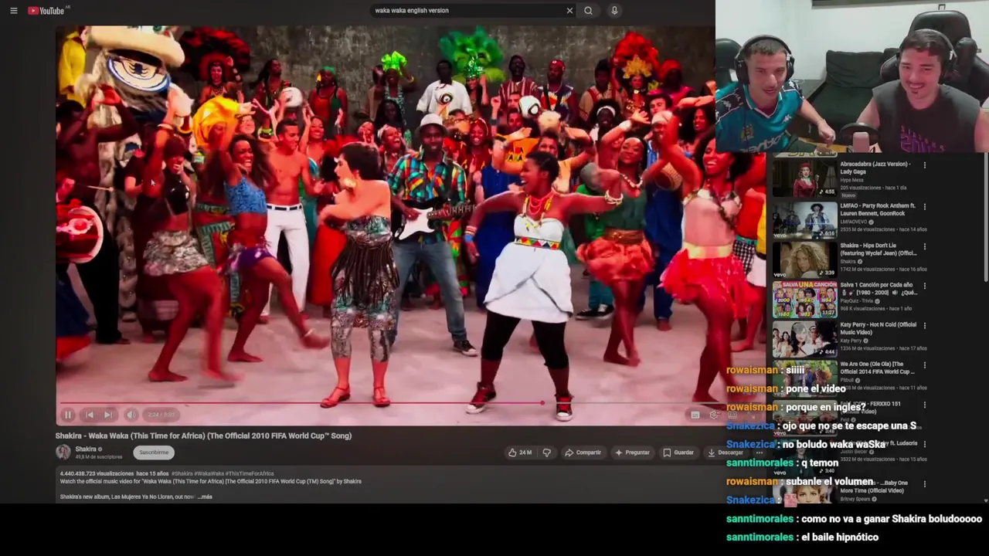Click 'Salva 1 Canción por Cada año' title
The width and height of the screenshot is (989, 556).
tap(879, 289)
